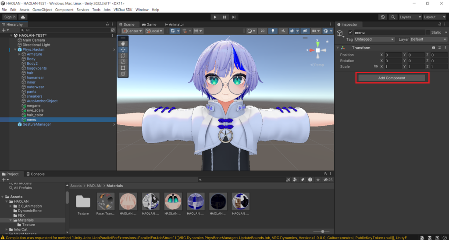This screenshot has width=449, height=240.
Task: Open the Tag Untagged dropdown
Action: point(374,39)
